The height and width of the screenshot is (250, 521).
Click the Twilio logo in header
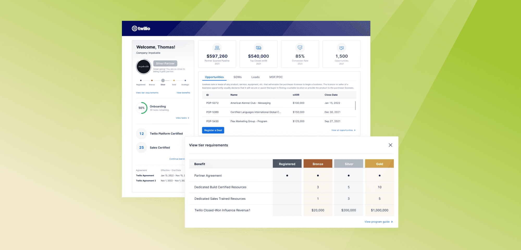[x=141, y=28]
